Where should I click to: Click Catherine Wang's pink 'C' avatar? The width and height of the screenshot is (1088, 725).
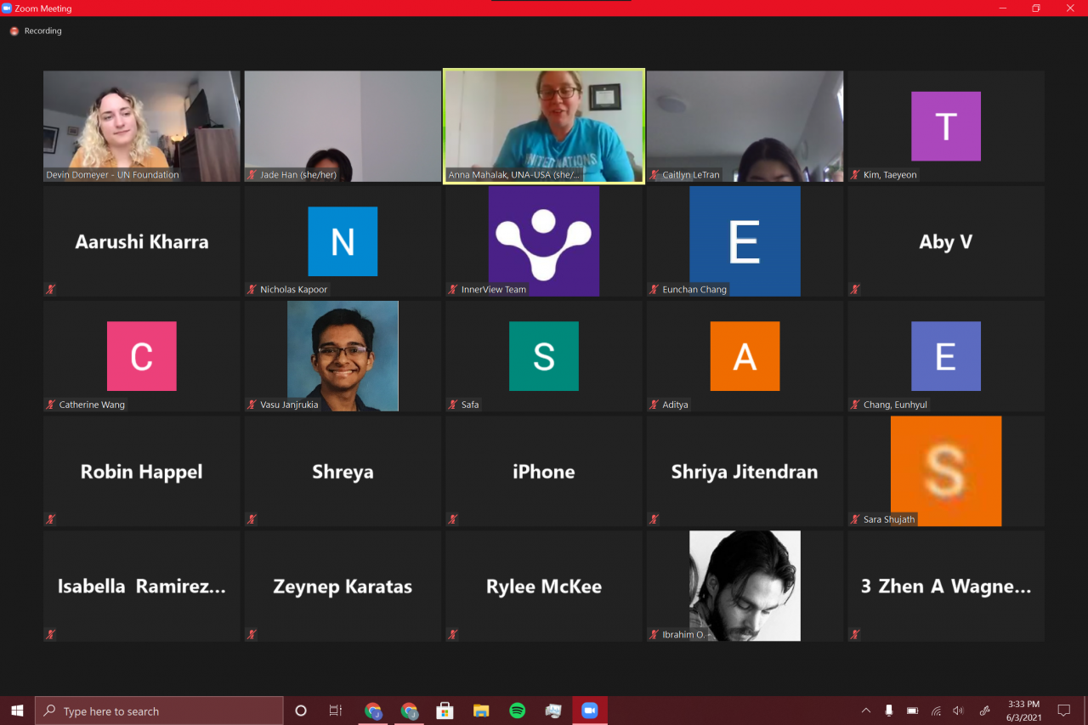click(142, 356)
